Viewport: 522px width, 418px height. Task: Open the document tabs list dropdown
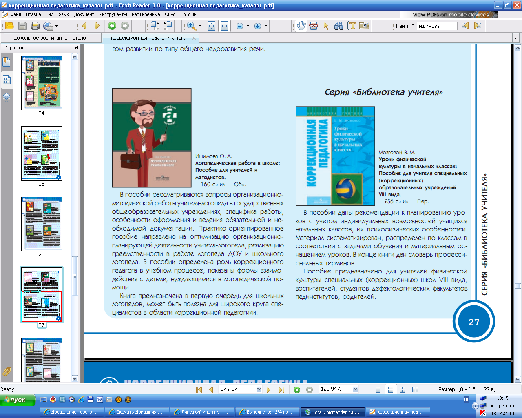516,38
